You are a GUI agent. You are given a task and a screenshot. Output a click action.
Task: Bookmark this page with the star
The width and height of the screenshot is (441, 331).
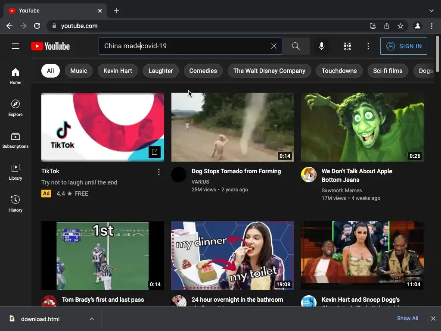(401, 26)
